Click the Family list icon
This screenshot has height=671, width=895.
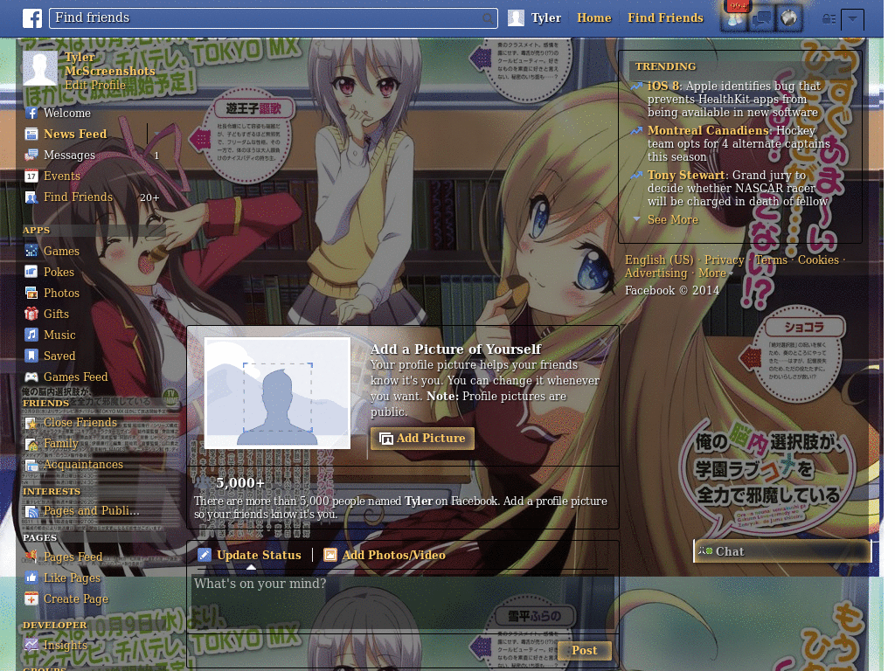click(x=31, y=444)
